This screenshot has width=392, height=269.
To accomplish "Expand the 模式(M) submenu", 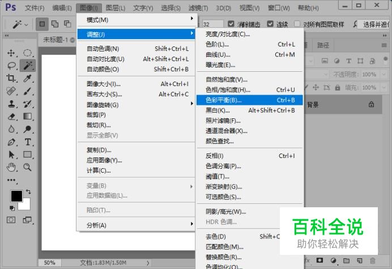I will pos(137,20).
